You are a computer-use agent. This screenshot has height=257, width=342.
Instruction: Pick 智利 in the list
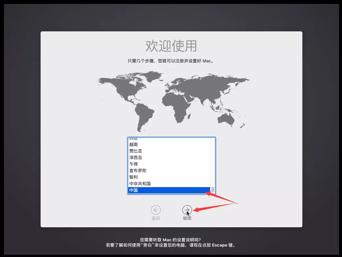click(169, 177)
